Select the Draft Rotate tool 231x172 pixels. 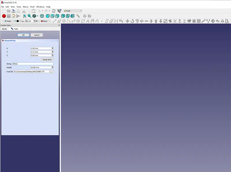(132, 21)
